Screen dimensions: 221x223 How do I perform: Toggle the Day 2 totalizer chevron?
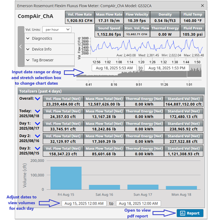(37, 136)
